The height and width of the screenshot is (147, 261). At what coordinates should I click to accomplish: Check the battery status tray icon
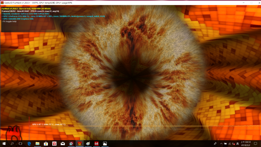(x=225, y=144)
